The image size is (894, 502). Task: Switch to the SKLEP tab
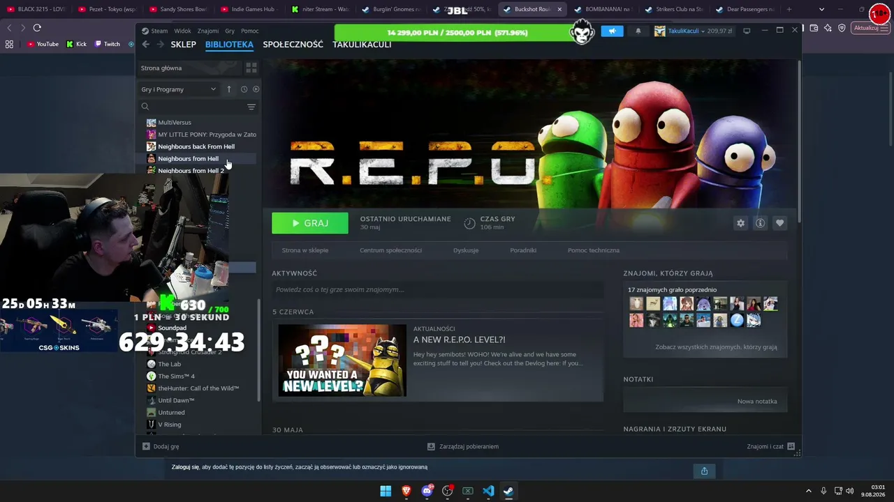click(184, 44)
